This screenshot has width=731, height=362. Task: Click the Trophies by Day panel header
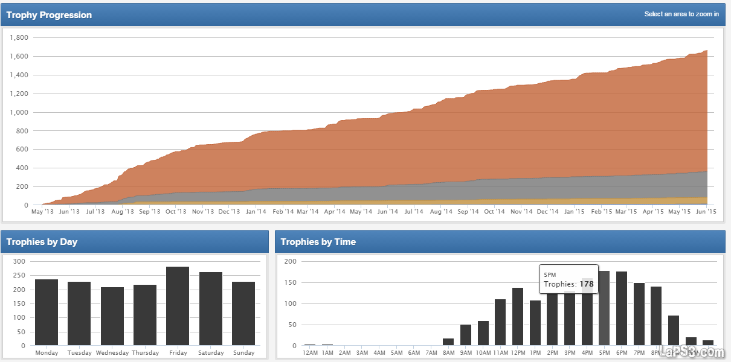pos(134,241)
